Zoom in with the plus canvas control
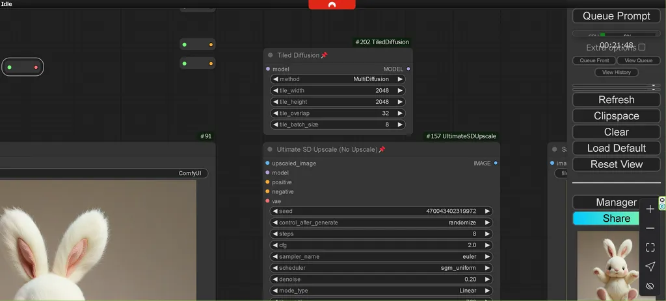The width and height of the screenshot is (666, 301). pyautogui.click(x=650, y=209)
